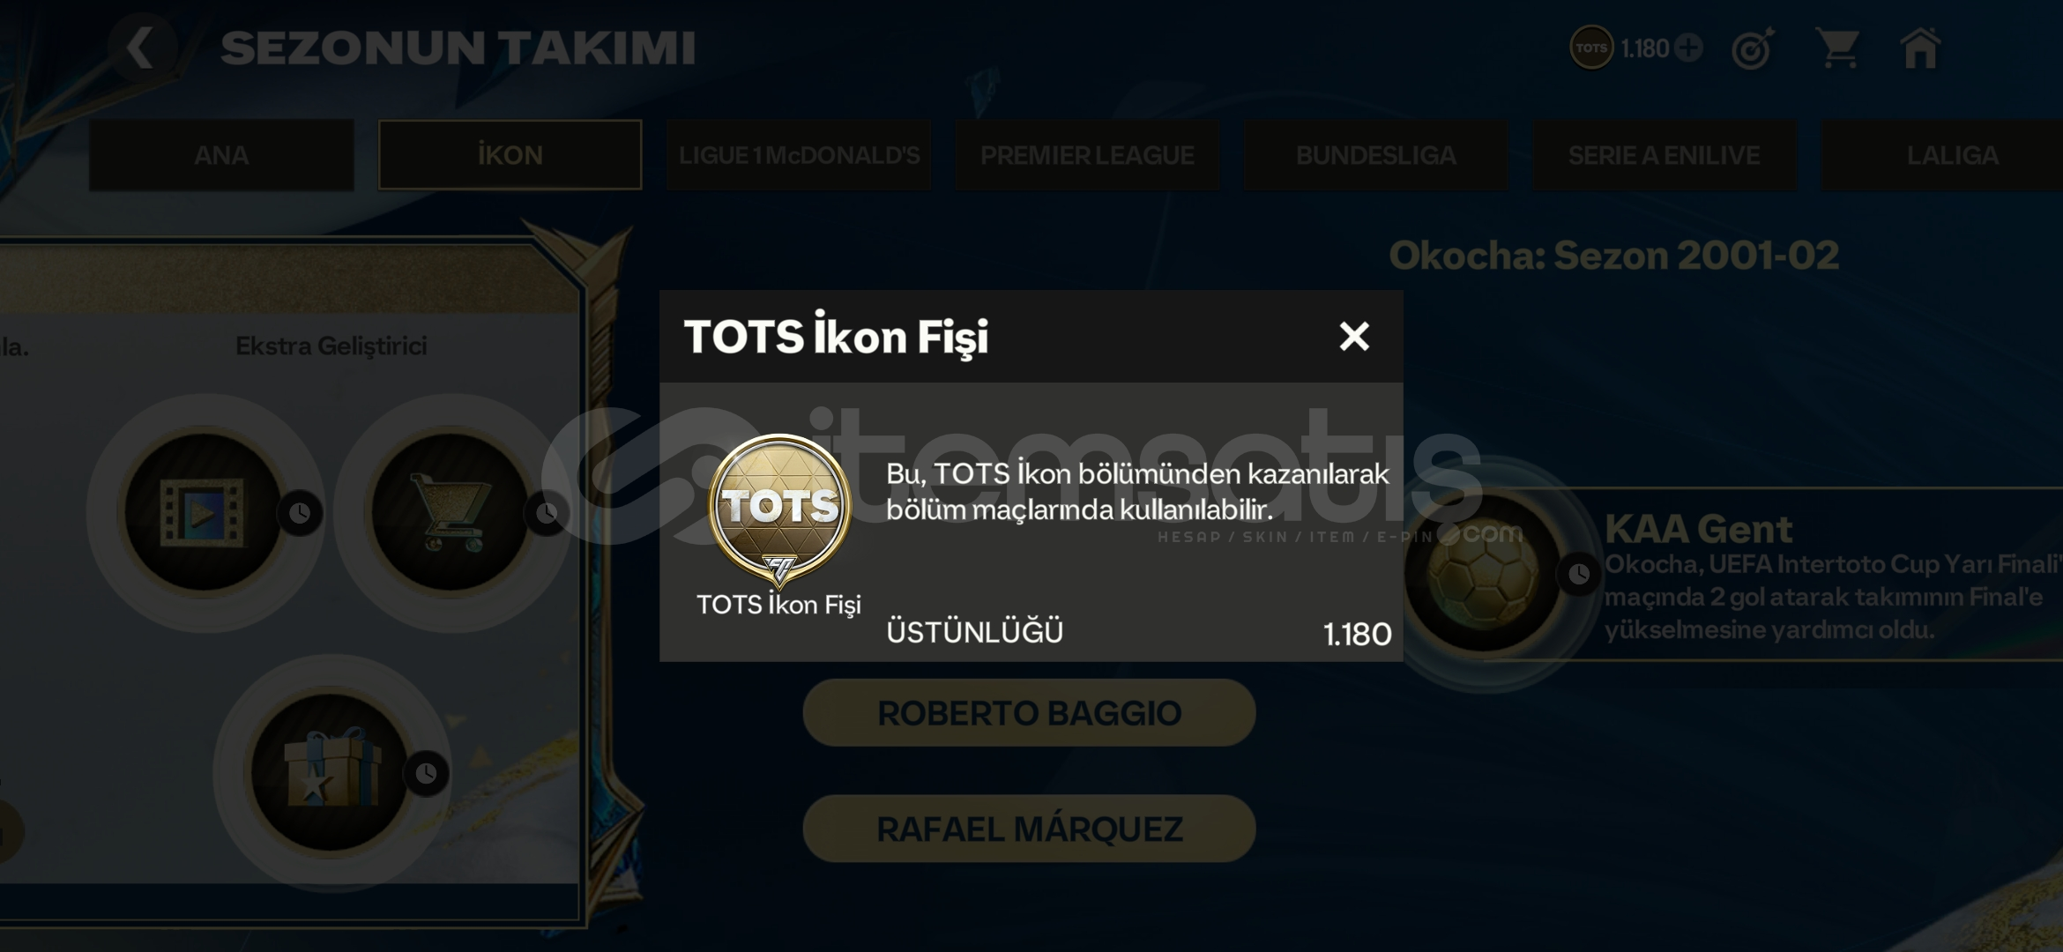The width and height of the screenshot is (2063, 952).
Task: Open the home screen icon
Action: pos(1920,48)
